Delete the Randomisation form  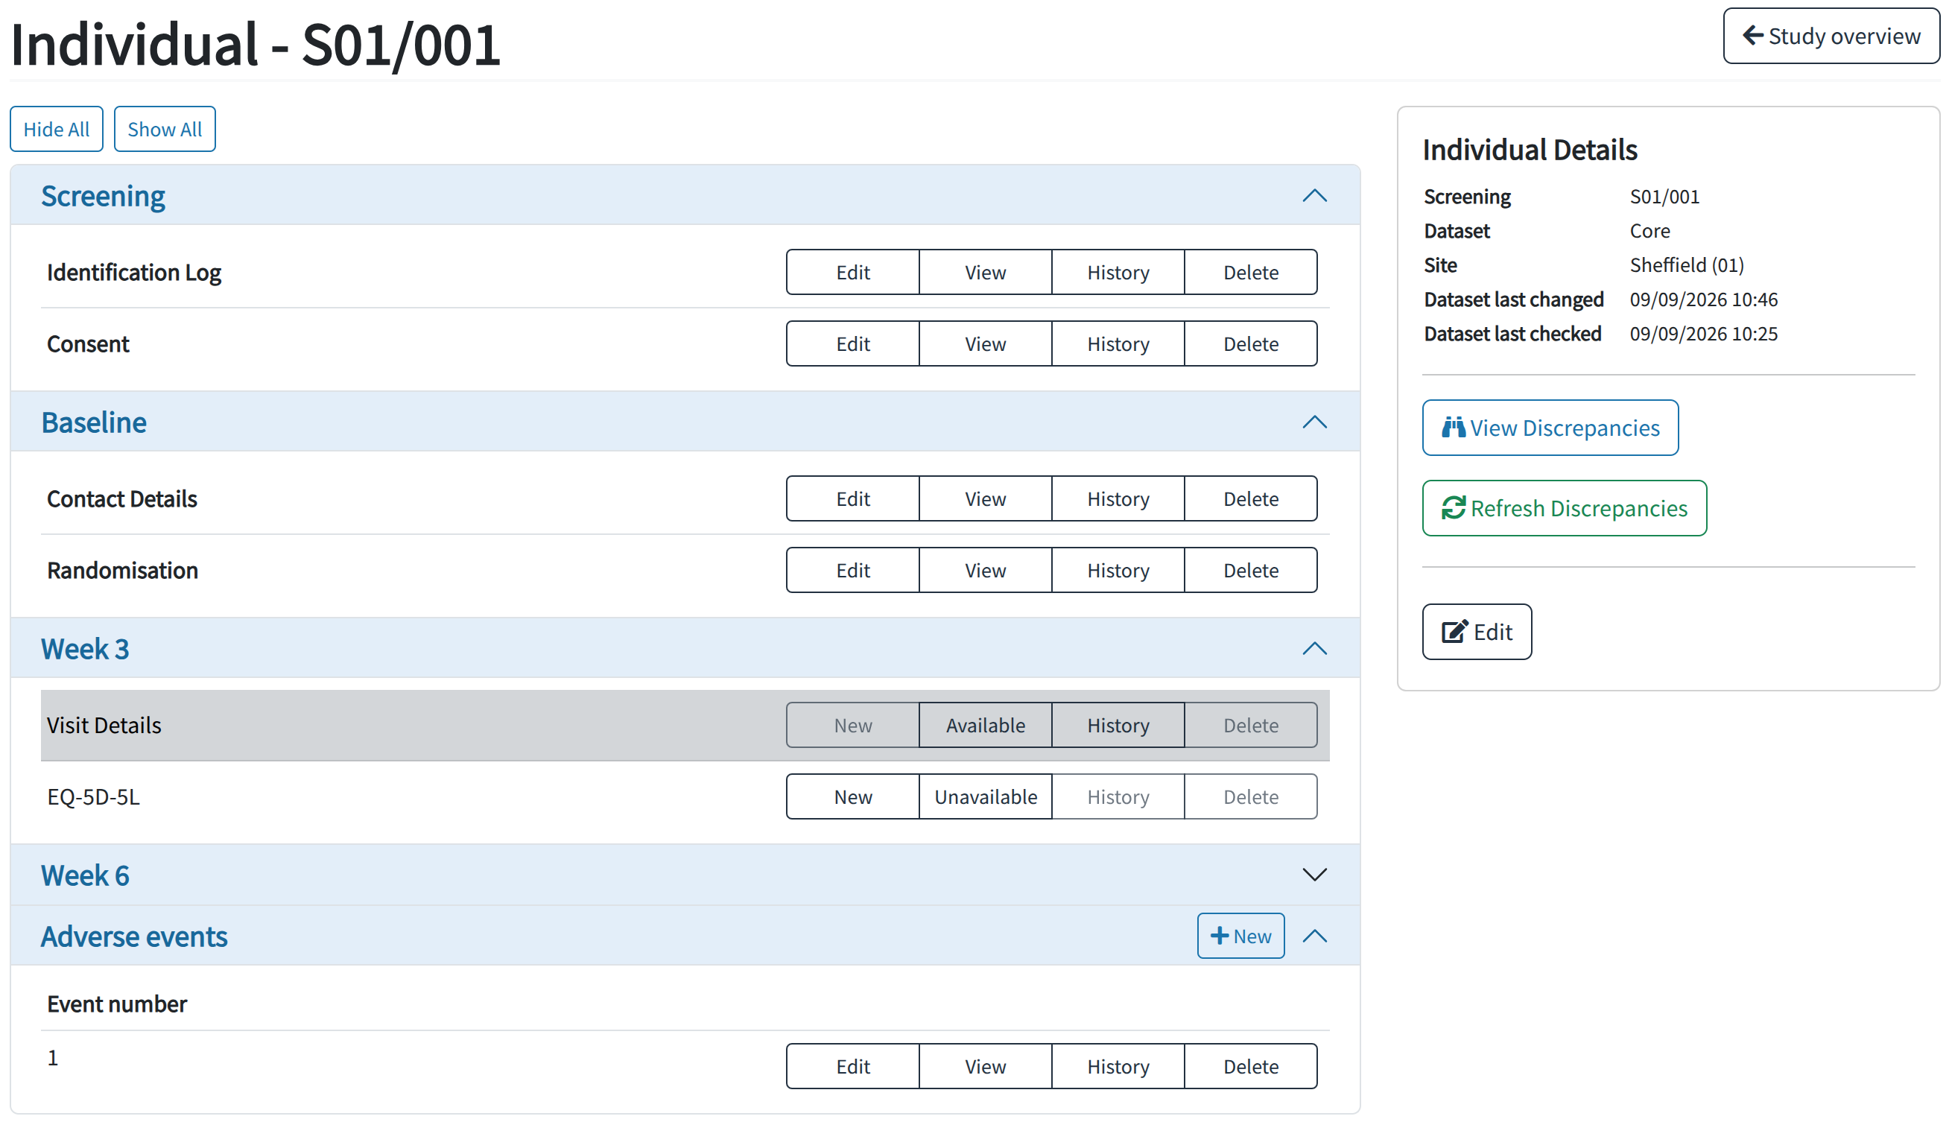1250,570
